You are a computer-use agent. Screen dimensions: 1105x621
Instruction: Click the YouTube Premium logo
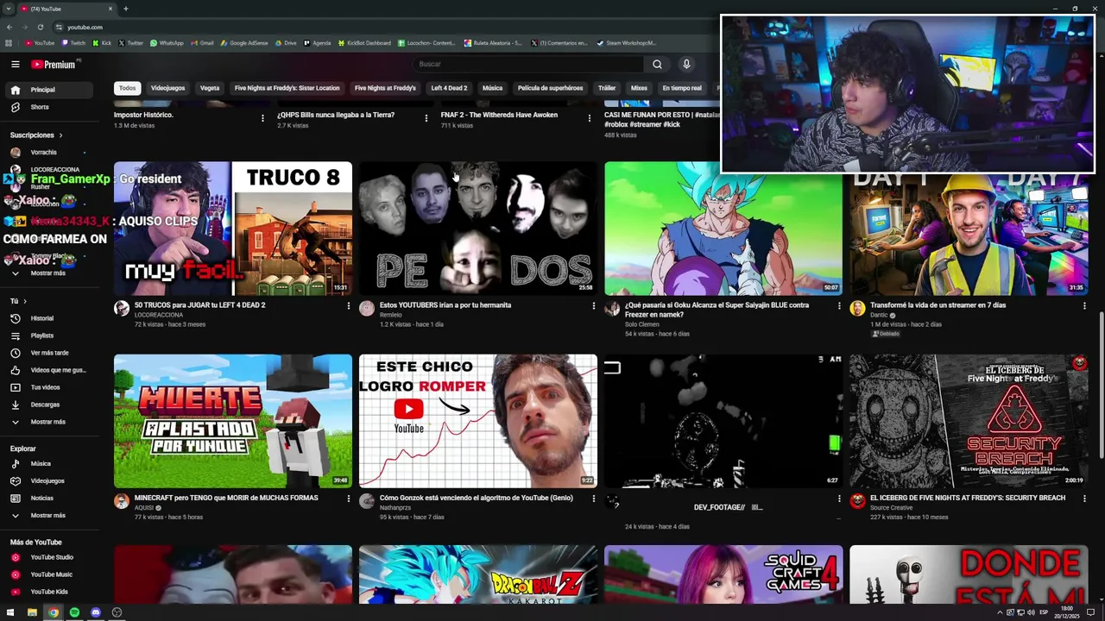click(54, 64)
